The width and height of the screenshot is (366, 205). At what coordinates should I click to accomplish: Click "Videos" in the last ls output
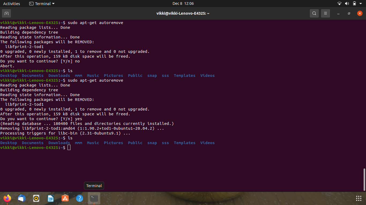coord(208,143)
